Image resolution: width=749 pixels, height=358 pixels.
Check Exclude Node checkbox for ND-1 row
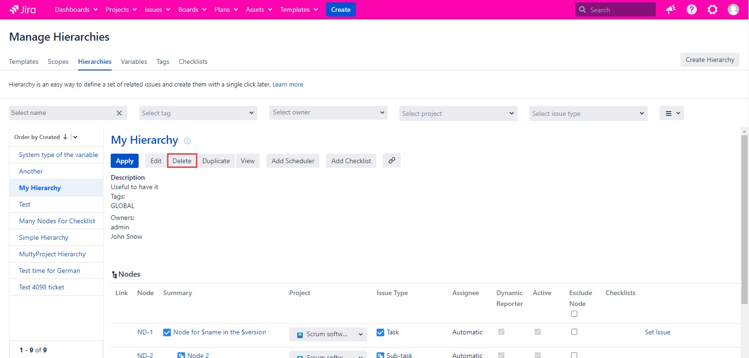pos(574,332)
